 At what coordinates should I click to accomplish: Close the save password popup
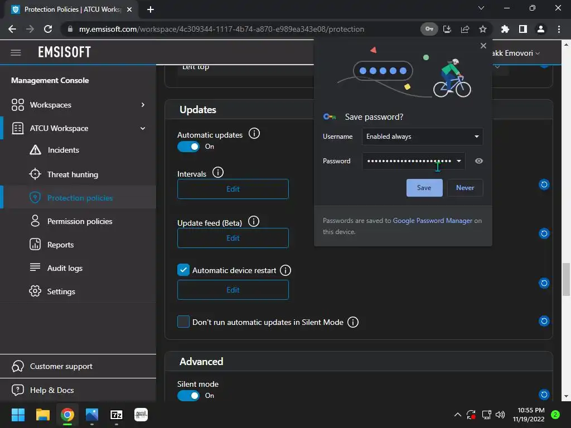[483, 46]
